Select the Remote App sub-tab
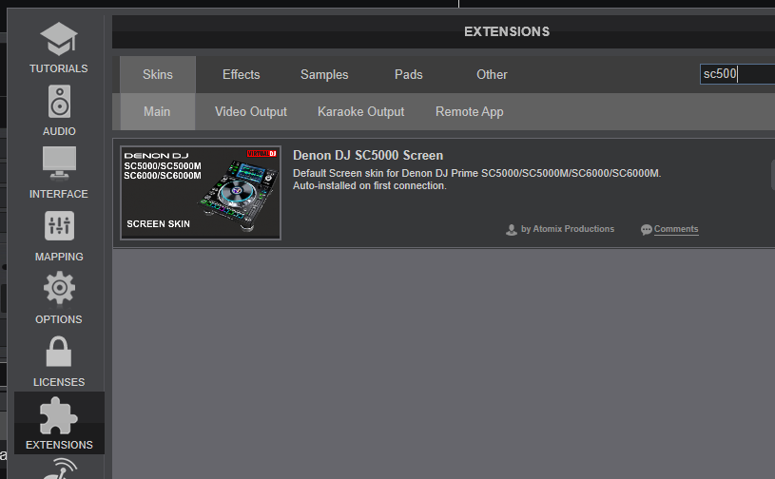The image size is (775, 479). point(470,111)
